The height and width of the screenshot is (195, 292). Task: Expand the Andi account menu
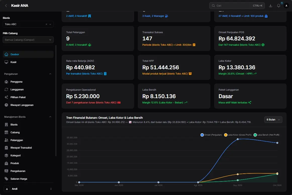pyautogui.click(x=51, y=189)
